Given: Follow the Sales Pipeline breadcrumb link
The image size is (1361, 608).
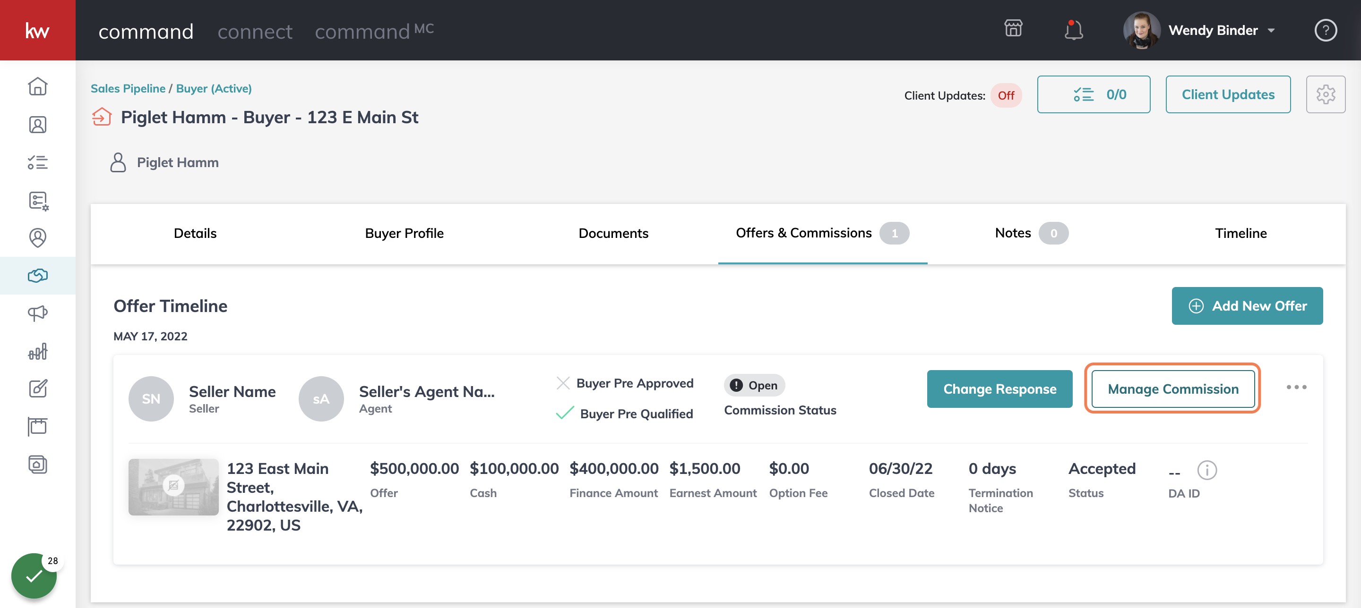Looking at the screenshot, I should 128,88.
